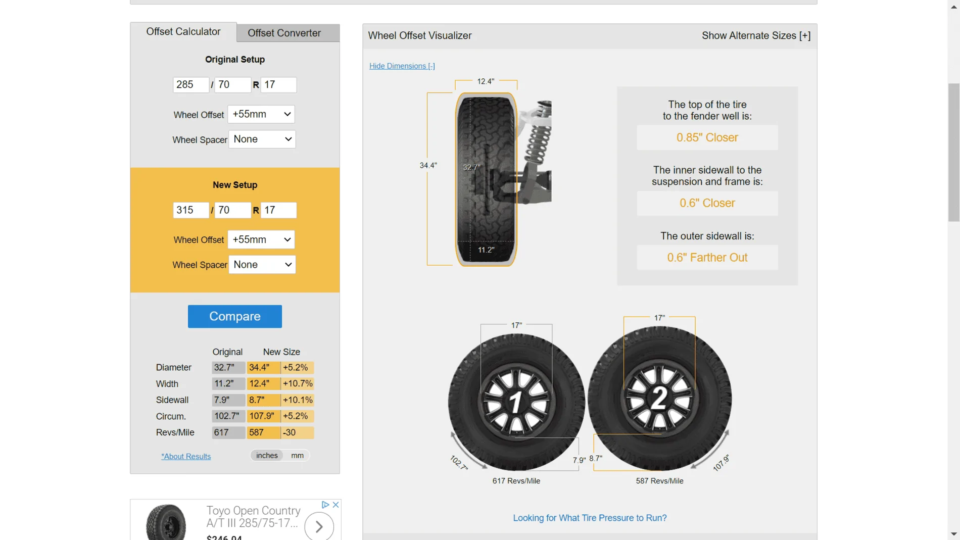This screenshot has height=540, width=960.
Task: Open the tire pressure recommendation link
Action: coord(590,518)
